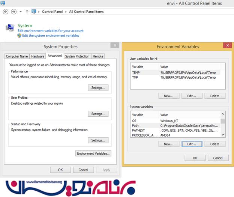Click the Windows_NT value cell
Viewport: 234px width, 197px height.
(169, 121)
